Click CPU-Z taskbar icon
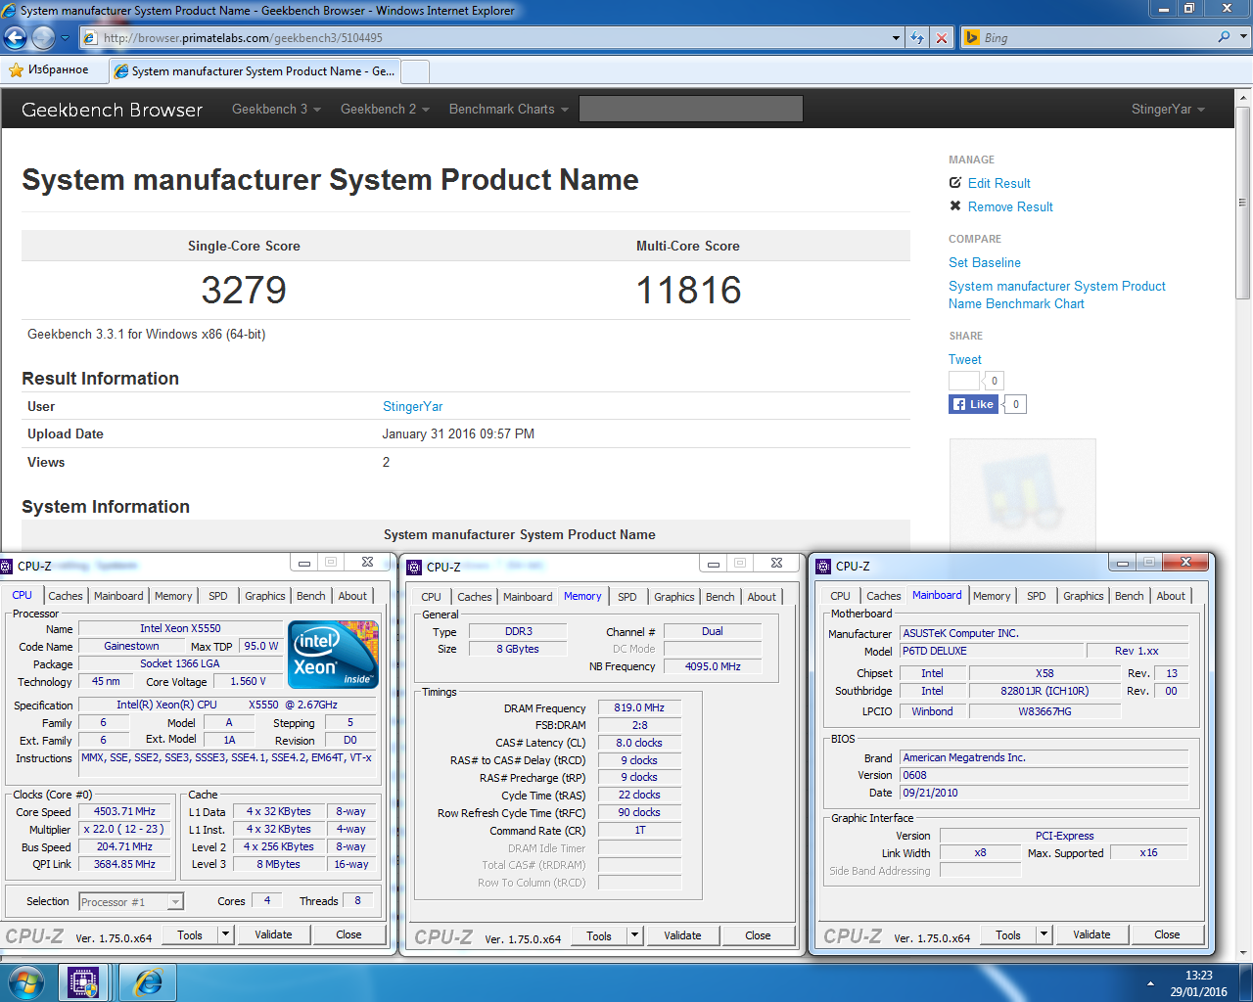This screenshot has width=1253, height=1002. [x=84, y=981]
